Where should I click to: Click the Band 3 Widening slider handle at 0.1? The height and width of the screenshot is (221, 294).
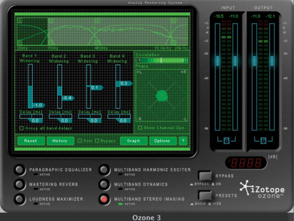coord(97,88)
